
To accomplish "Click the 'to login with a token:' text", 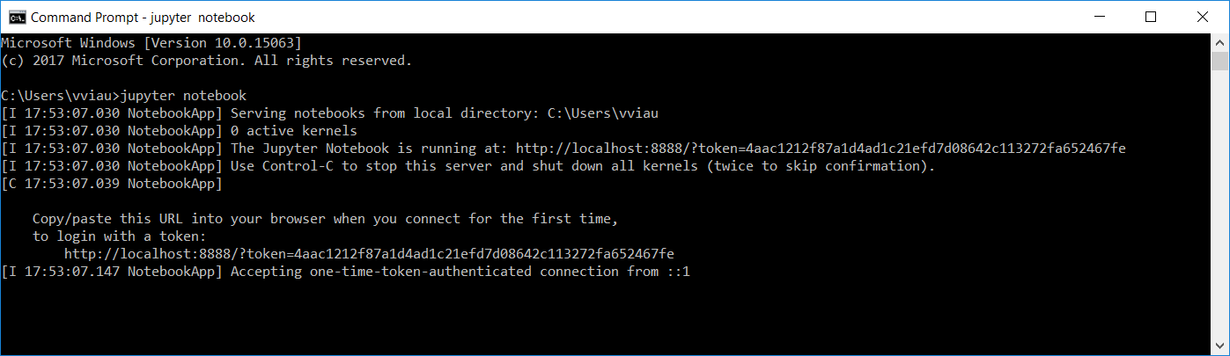I will pos(119,236).
